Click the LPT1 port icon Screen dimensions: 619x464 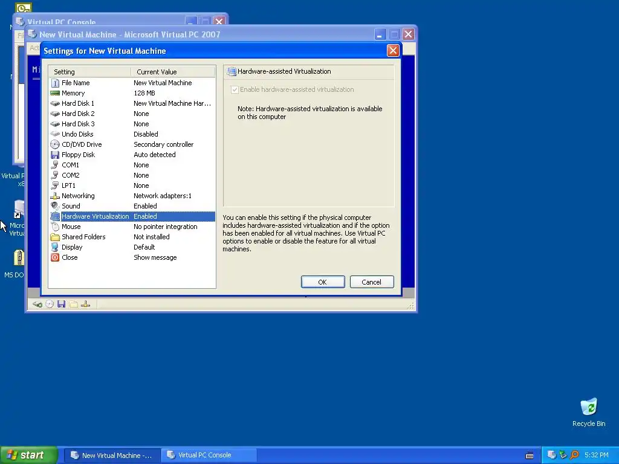pyautogui.click(x=55, y=185)
